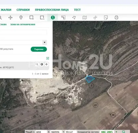Expand the search panel dropdown arrow
This screenshot has height=133, width=138.
pyautogui.click(x=44, y=43)
